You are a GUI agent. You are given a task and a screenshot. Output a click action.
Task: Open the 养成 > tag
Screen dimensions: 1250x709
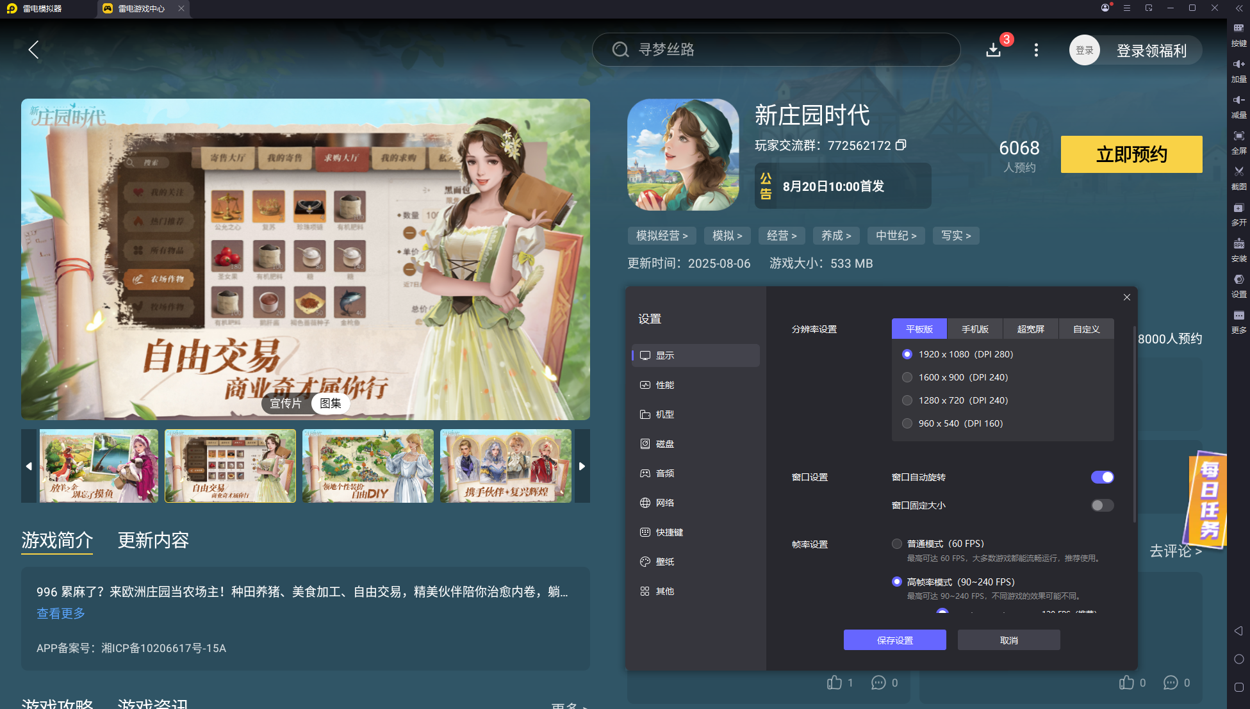point(836,236)
